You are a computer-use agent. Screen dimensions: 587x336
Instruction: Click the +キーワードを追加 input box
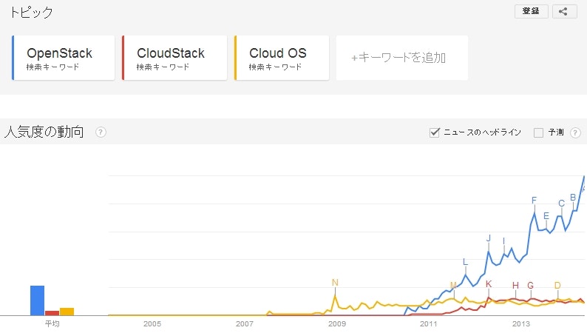coord(401,58)
